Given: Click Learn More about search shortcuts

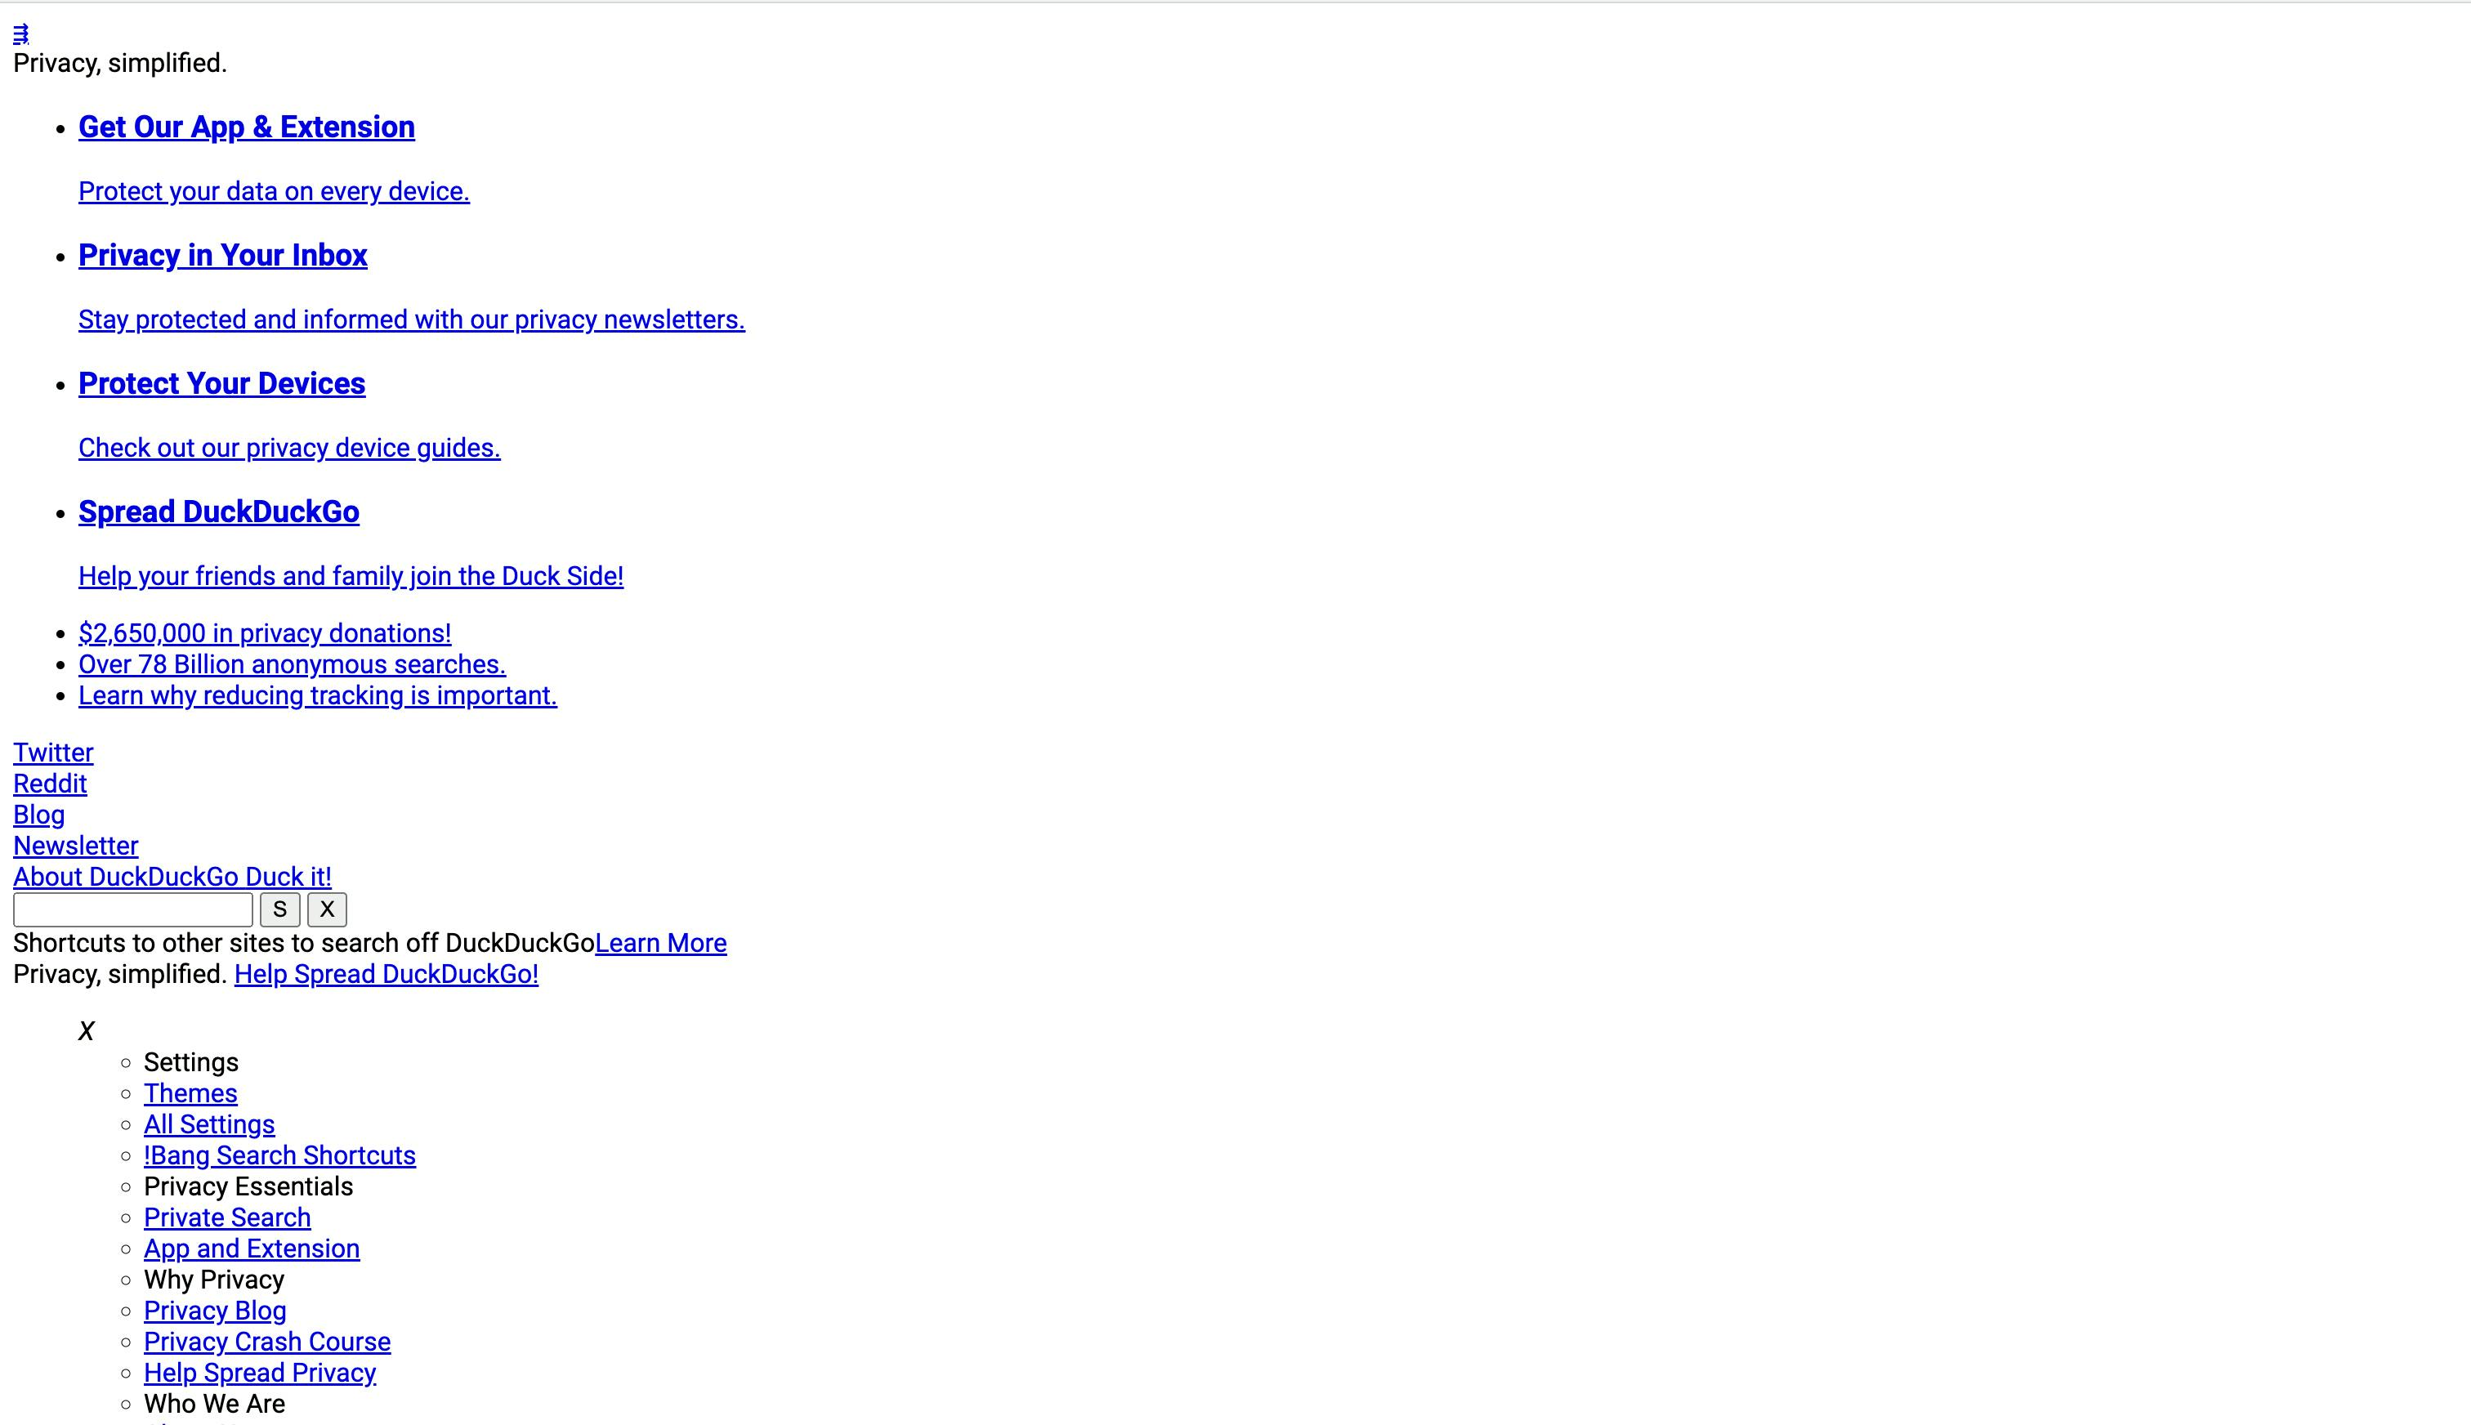Looking at the screenshot, I should pos(660,943).
